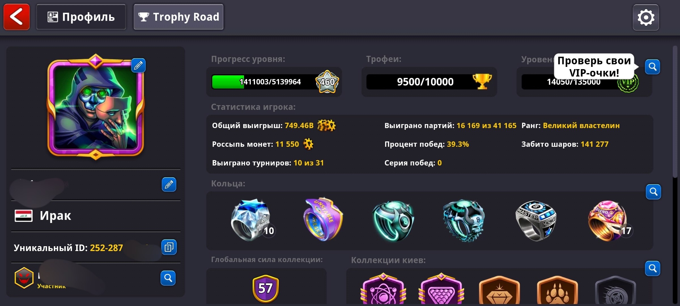Image resolution: width=680 pixels, height=306 pixels.
Task: Click the Ирак country flag row
Action: [x=96, y=216]
